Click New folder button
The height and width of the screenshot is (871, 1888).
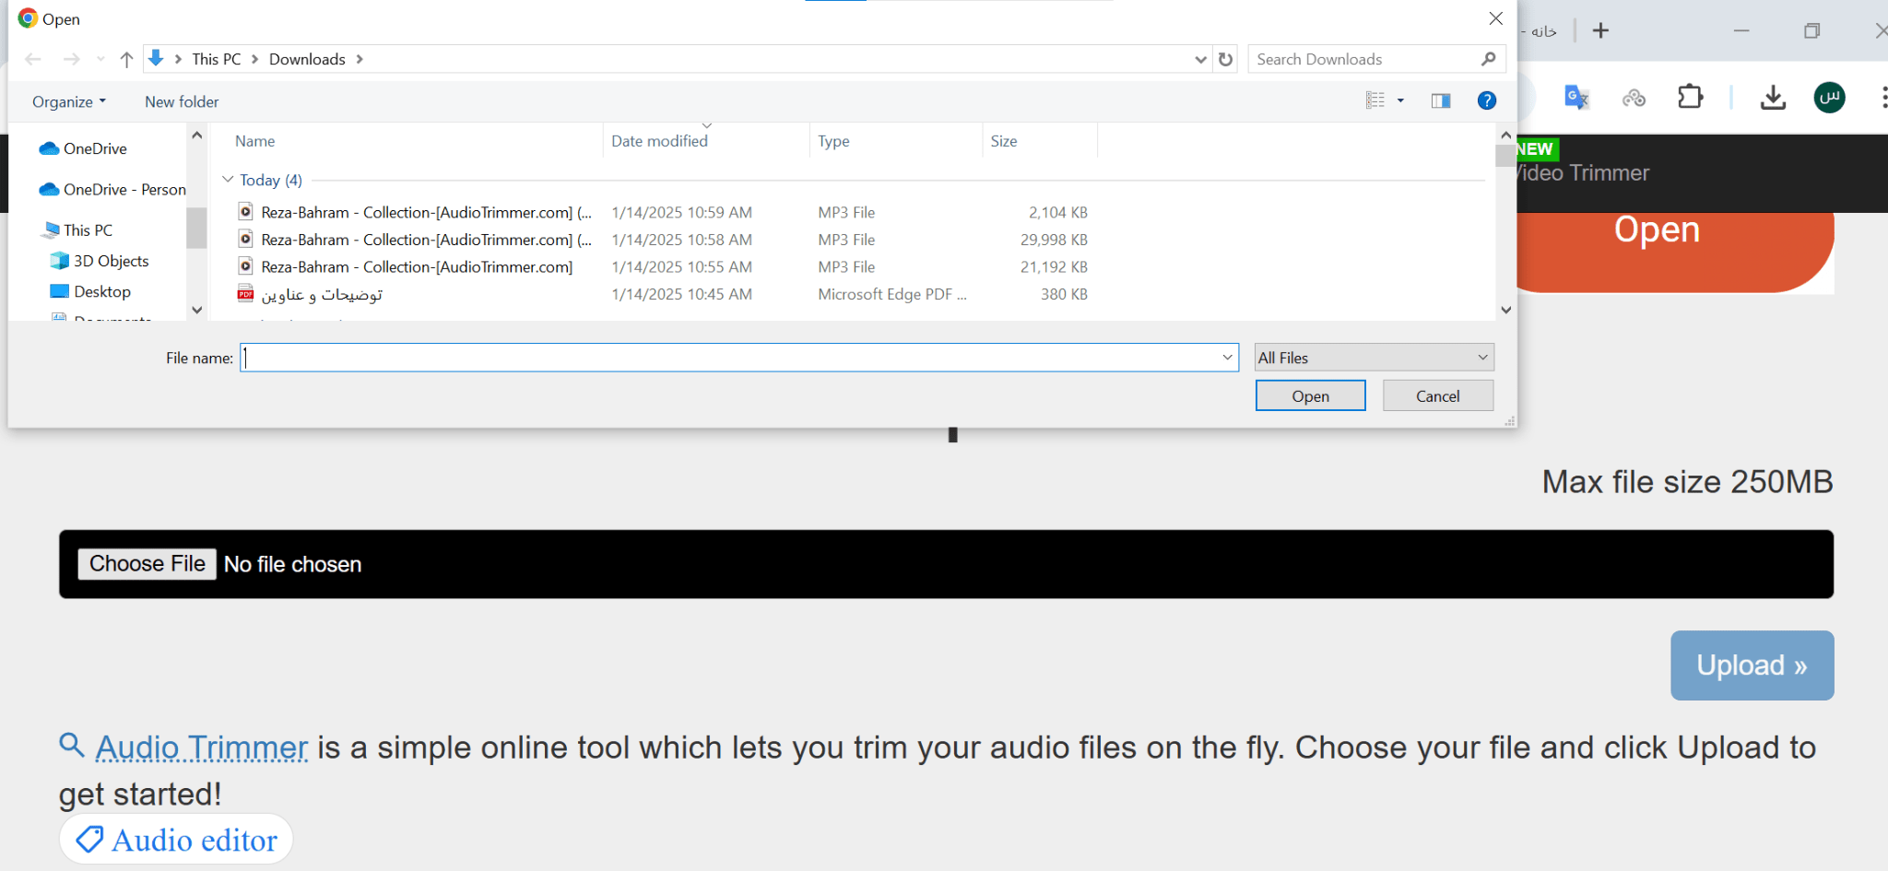coord(182,101)
